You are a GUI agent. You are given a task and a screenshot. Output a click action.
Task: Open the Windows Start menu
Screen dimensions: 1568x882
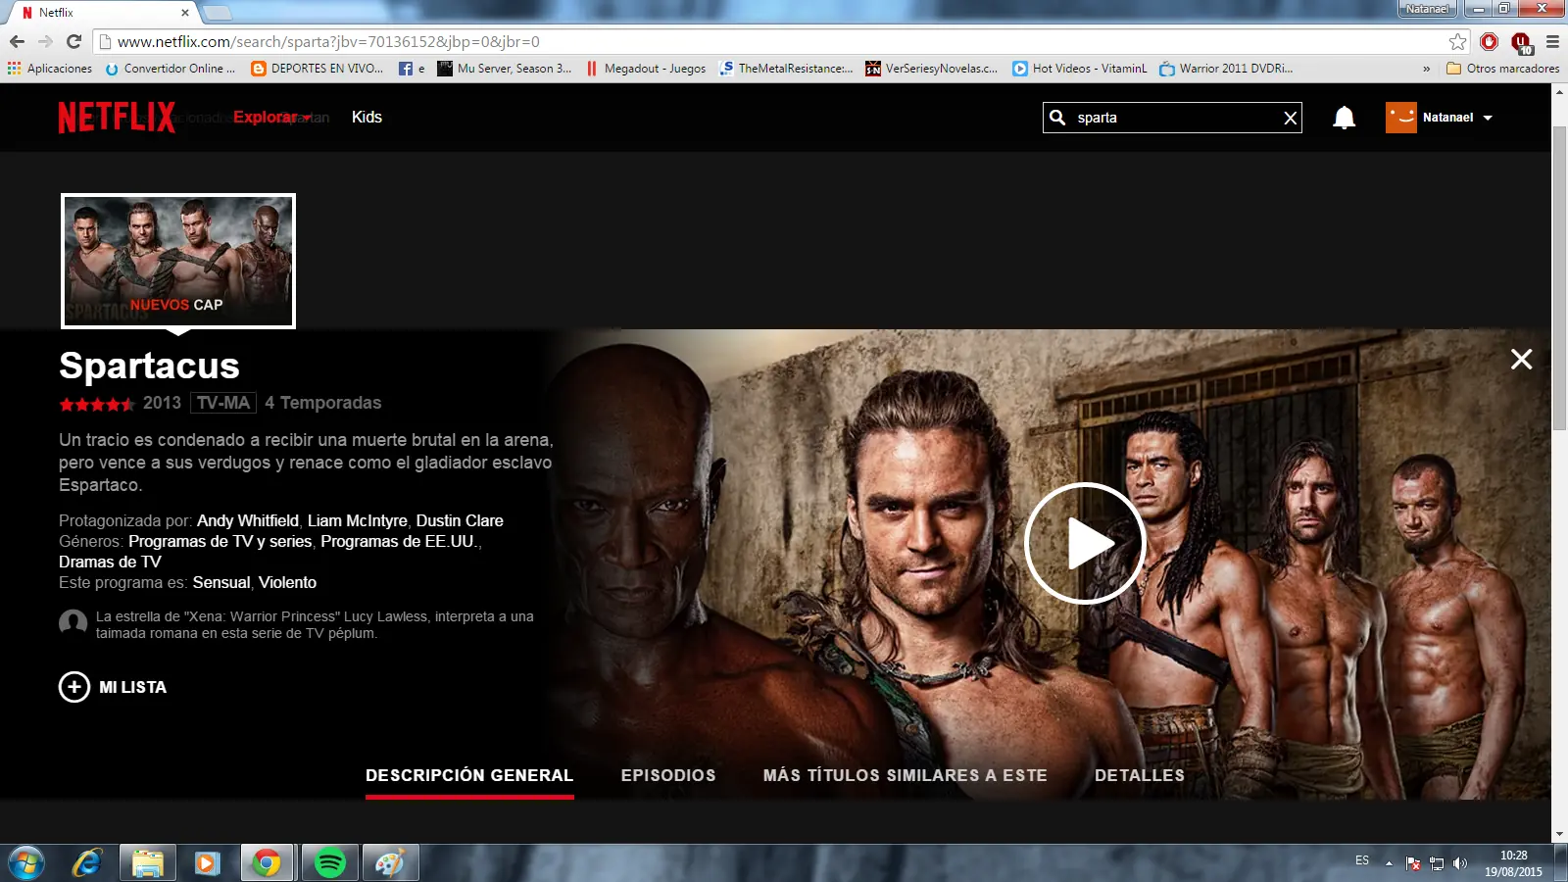(x=26, y=863)
